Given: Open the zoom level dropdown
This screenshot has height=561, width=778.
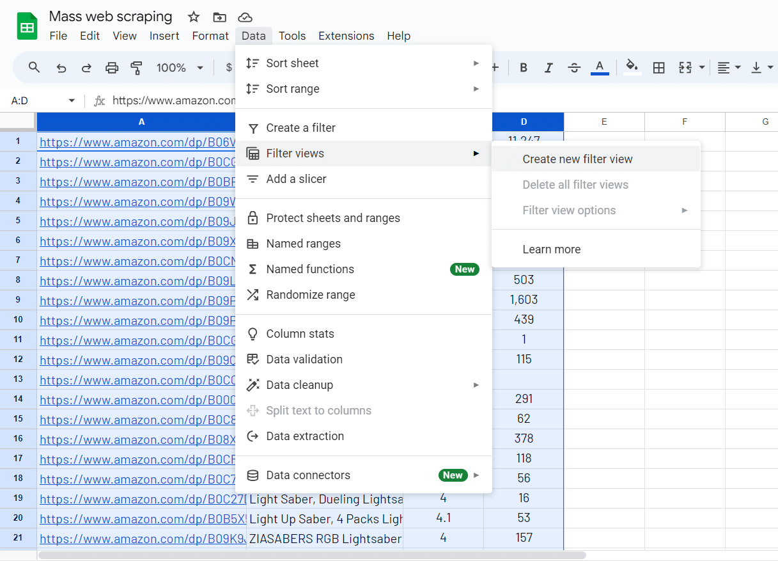Looking at the screenshot, I should point(180,68).
